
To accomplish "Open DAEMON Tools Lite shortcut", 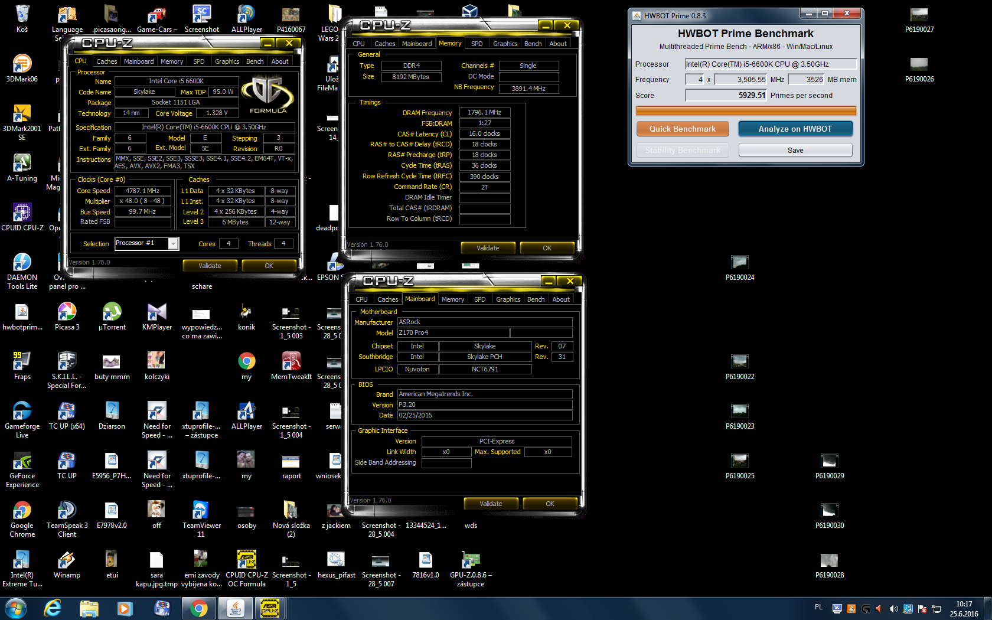I will [22, 271].
